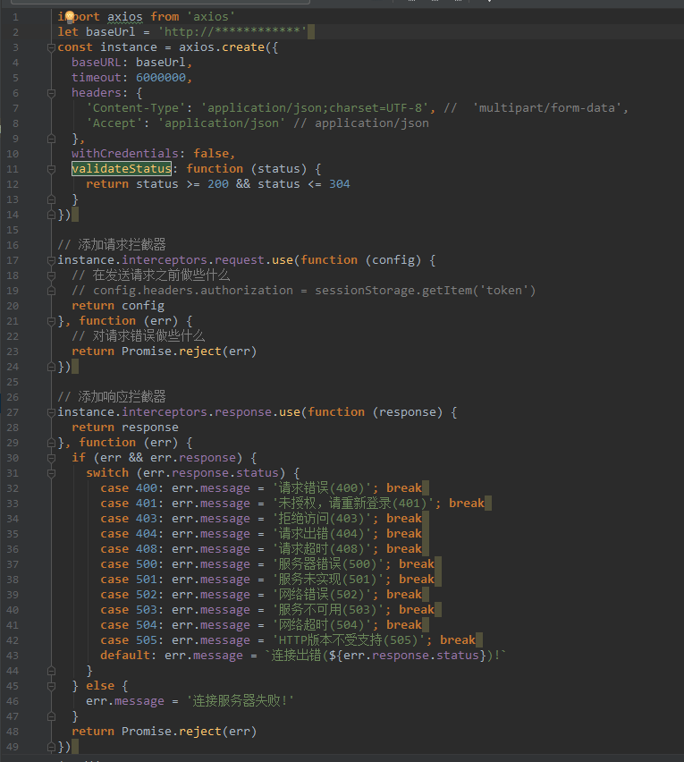Click the '网络错误(502)' string
This screenshot has height=762, width=684.
[x=321, y=595]
